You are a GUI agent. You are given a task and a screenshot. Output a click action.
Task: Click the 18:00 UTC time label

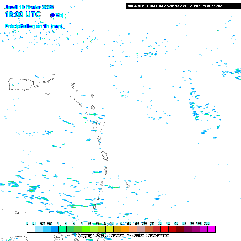click(x=23, y=14)
